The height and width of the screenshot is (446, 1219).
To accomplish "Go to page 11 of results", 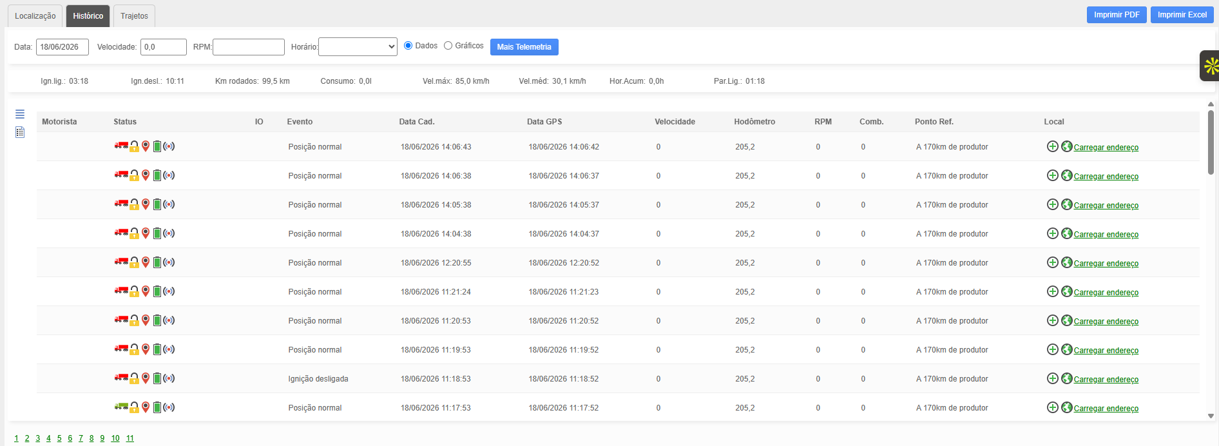I will click(x=130, y=438).
